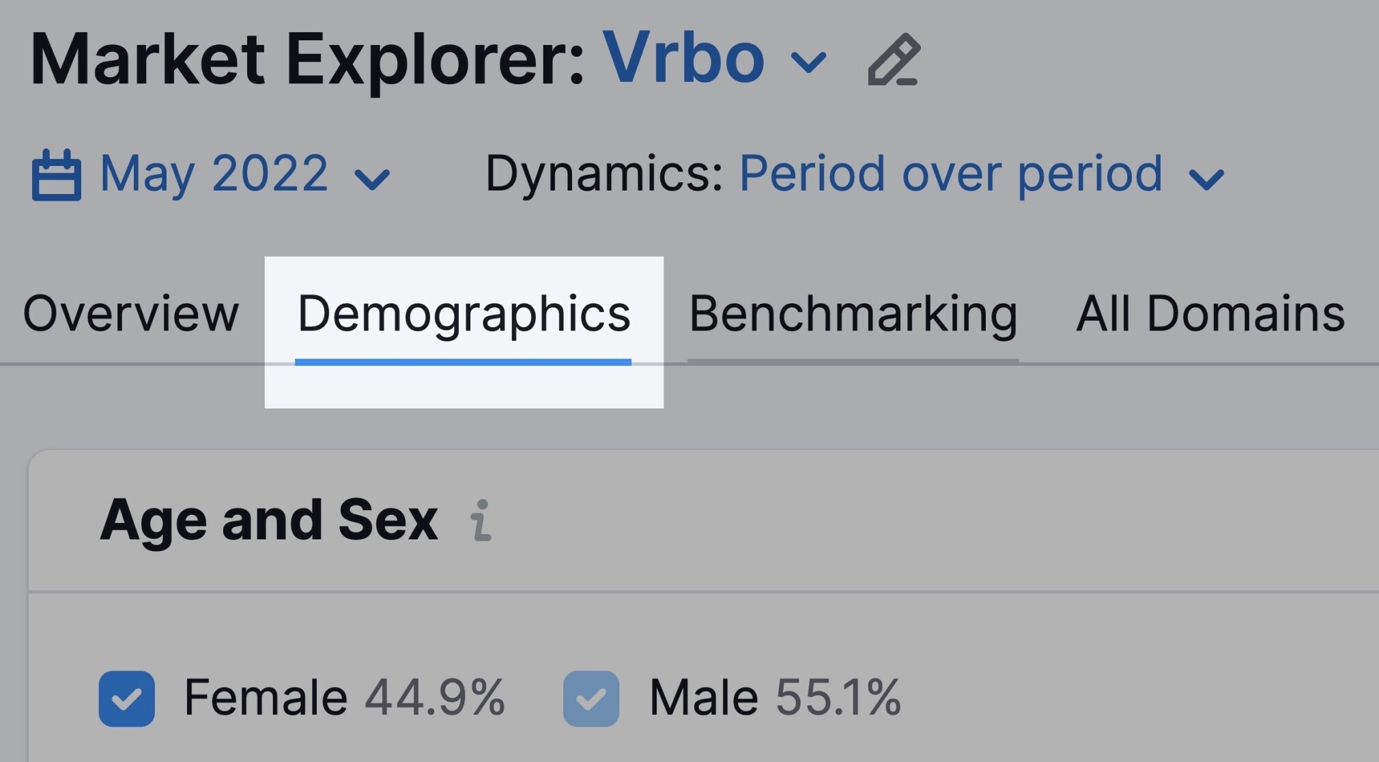Go to the All Domains tab

point(1210,313)
